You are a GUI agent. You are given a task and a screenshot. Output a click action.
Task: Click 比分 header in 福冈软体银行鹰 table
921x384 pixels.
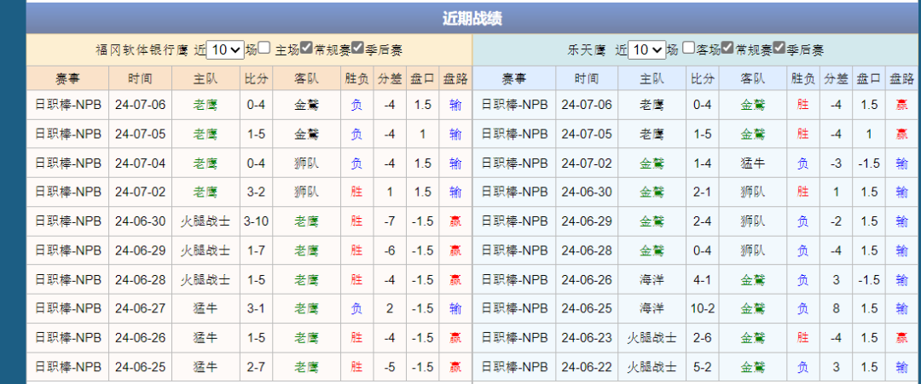point(256,78)
